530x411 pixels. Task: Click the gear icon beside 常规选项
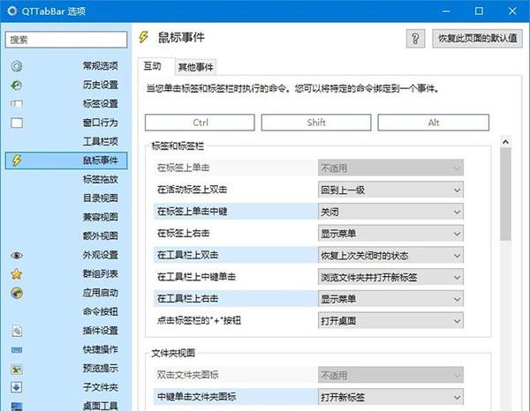click(x=17, y=66)
